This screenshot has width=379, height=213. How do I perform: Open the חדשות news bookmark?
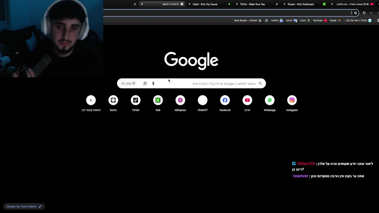(x=277, y=20)
